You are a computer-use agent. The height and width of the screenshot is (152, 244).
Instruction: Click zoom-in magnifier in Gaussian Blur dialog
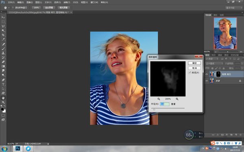click(177, 99)
